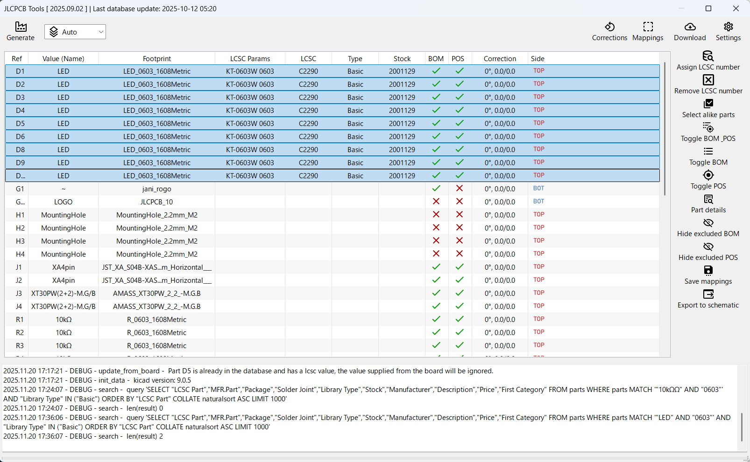Click the JLCPCB_10 footprint cell
This screenshot has width=750, height=462.
coord(157,202)
